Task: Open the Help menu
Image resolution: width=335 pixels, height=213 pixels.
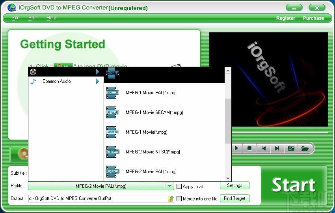Action: pos(51,18)
